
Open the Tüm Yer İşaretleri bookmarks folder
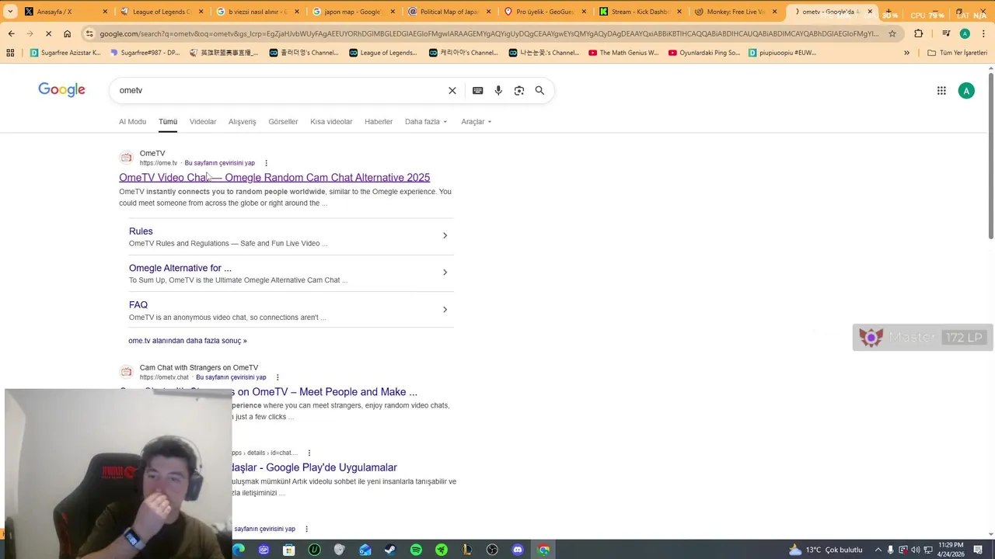(957, 53)
